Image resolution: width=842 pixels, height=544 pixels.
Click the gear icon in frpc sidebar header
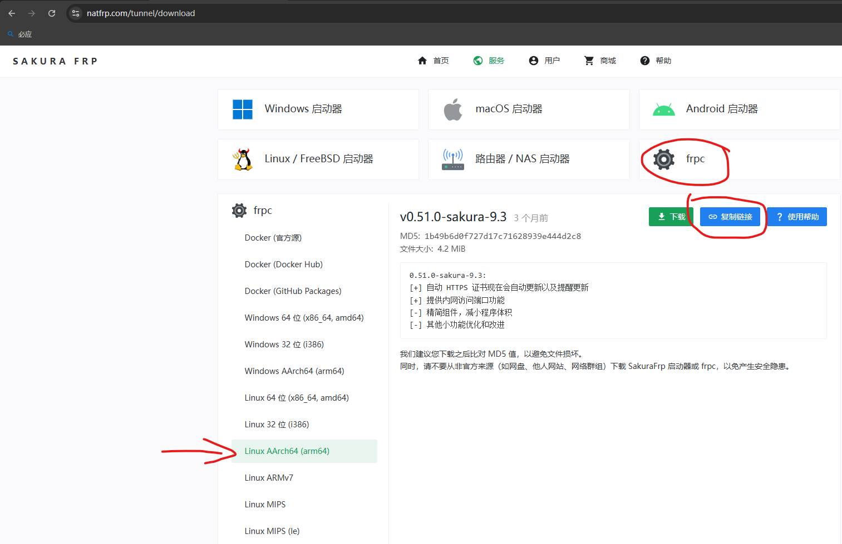(x=239, y=211)
